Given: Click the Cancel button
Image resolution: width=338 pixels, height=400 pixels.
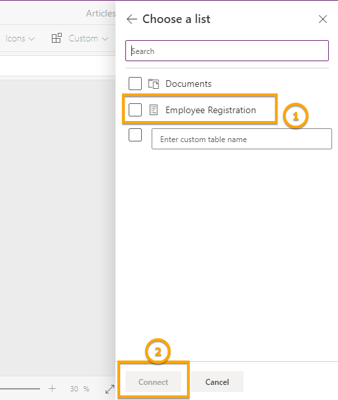Looking at the screenshot, I should 217,382.
